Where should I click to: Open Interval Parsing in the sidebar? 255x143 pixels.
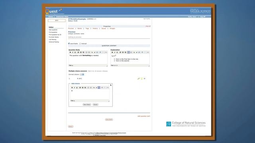pyautogui.click(x=54, y=42)
